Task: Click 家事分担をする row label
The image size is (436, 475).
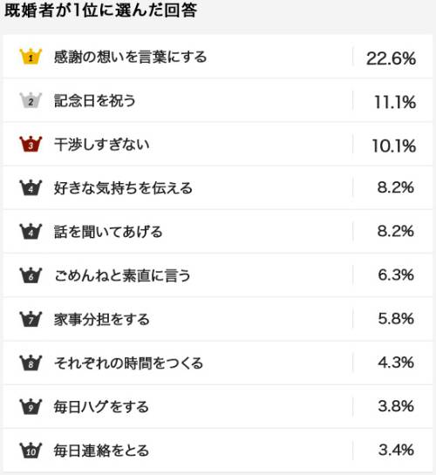Action: tap(102, 320)
